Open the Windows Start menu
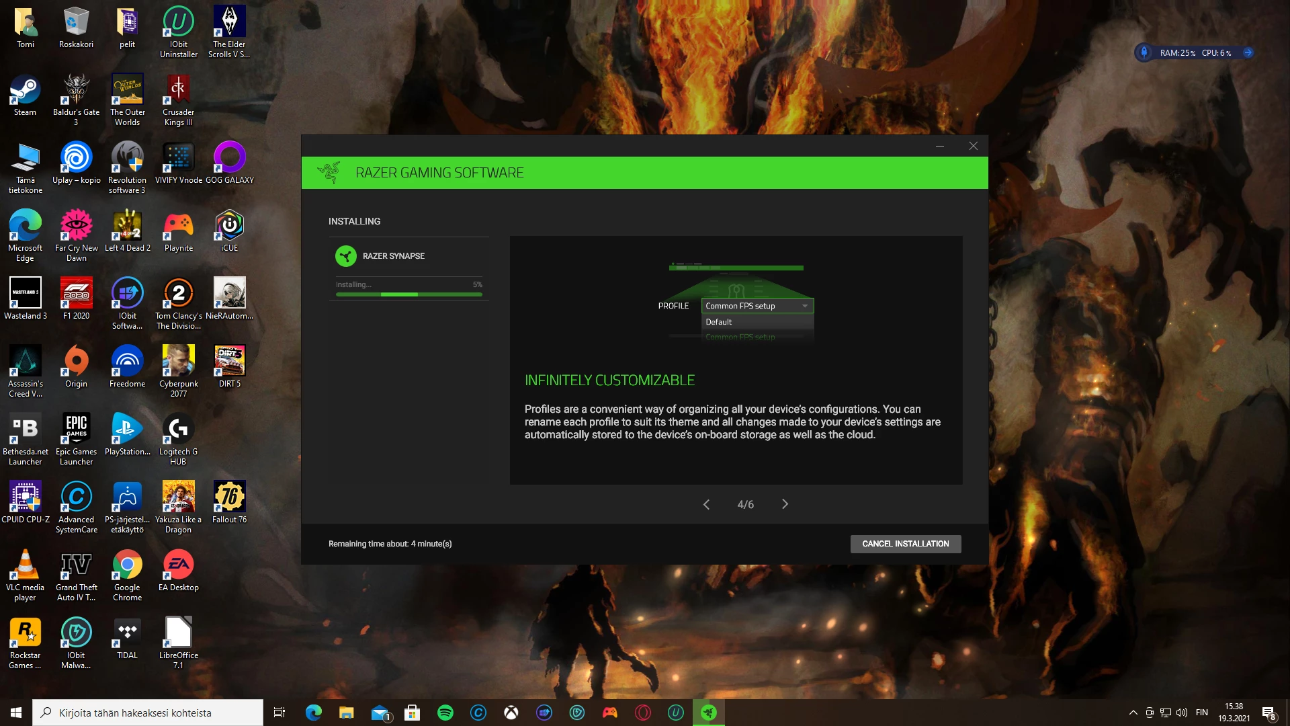This screenshot has width=1290, height=726. tap(16, 713)
